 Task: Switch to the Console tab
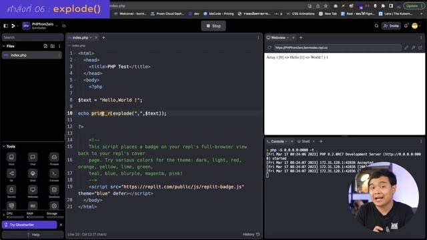(276, 141)
